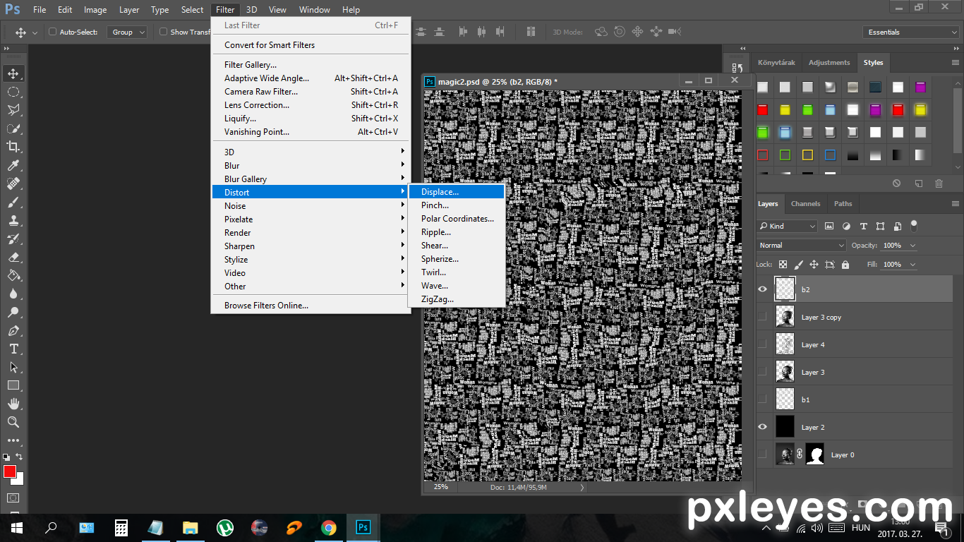
Task: Expand the Blur submenu
Action: [311, 165]
